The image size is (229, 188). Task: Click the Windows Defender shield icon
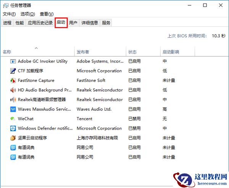pos(13,128)
